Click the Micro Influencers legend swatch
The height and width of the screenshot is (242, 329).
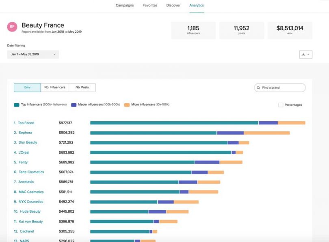[x=127, y=105]
